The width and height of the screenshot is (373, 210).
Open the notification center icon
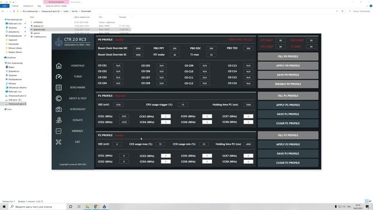click(x=368, y=206)
